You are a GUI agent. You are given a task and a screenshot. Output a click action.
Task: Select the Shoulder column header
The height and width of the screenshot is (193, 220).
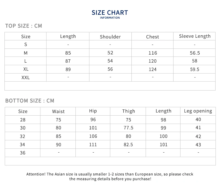coord(110,37)
